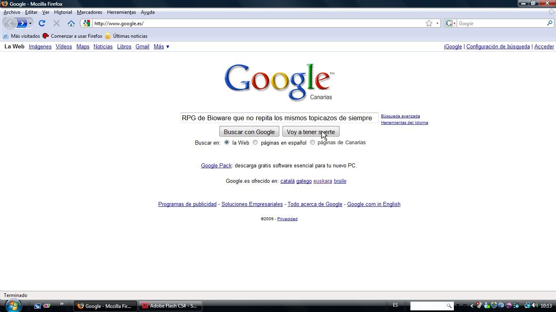556x312 pixels.
Task: Open the Marcadores menu
Action: pyautogui.click(x=90, y=12)
